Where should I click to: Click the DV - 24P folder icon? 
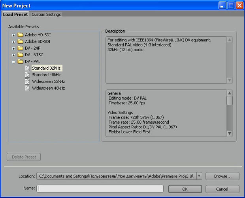[x=20, y=48]
